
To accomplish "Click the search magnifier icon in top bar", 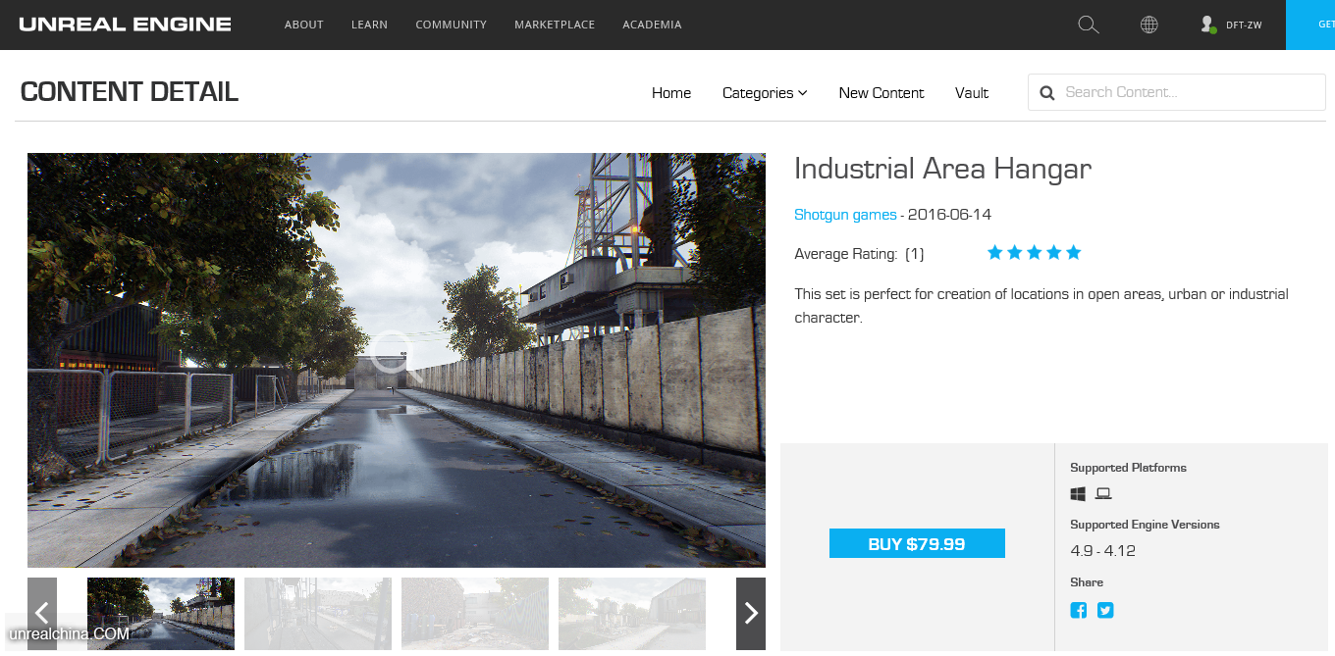I will 1088,25.
